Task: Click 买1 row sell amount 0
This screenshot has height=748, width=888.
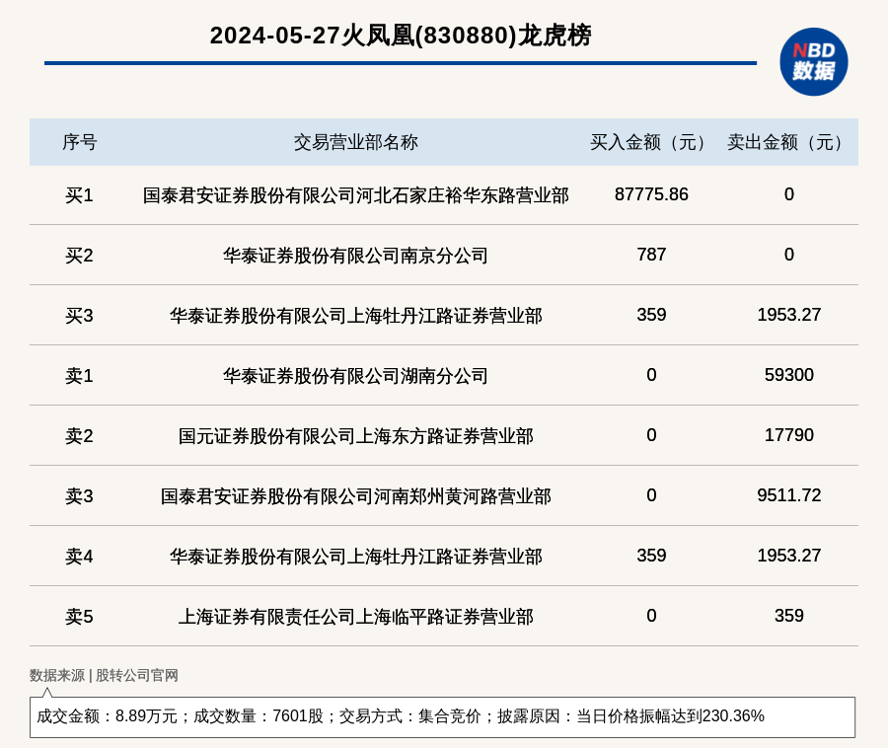Action: click(789, 194)
